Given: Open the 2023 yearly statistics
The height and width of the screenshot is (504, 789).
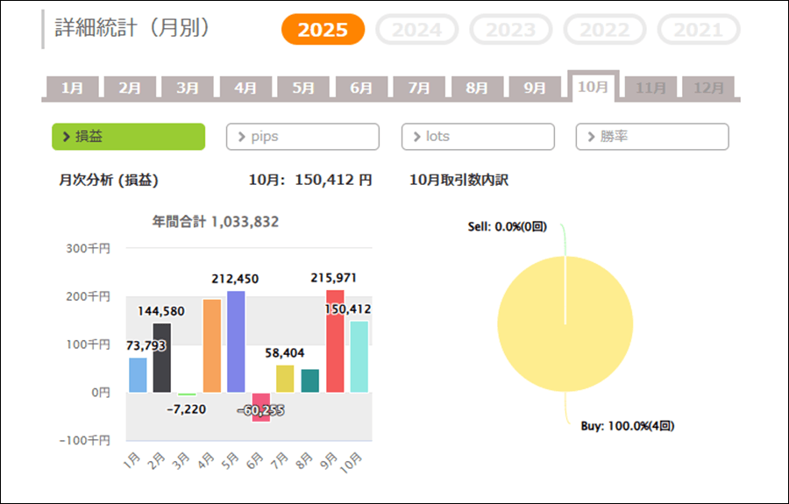Looking at the screenshot, I should point(510,30).
